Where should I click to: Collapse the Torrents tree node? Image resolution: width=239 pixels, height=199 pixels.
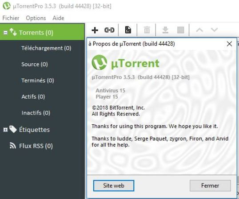pos(5,33)
